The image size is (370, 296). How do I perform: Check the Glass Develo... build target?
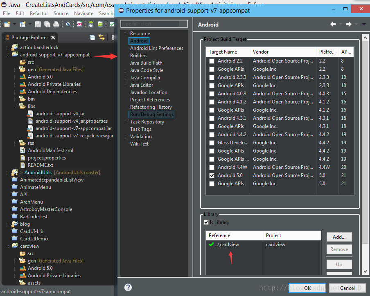point(212,143)
